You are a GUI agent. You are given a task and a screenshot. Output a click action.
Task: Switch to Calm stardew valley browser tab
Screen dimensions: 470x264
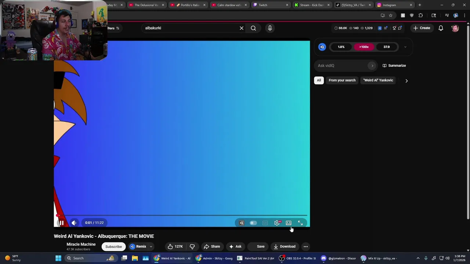click(230, 5)
